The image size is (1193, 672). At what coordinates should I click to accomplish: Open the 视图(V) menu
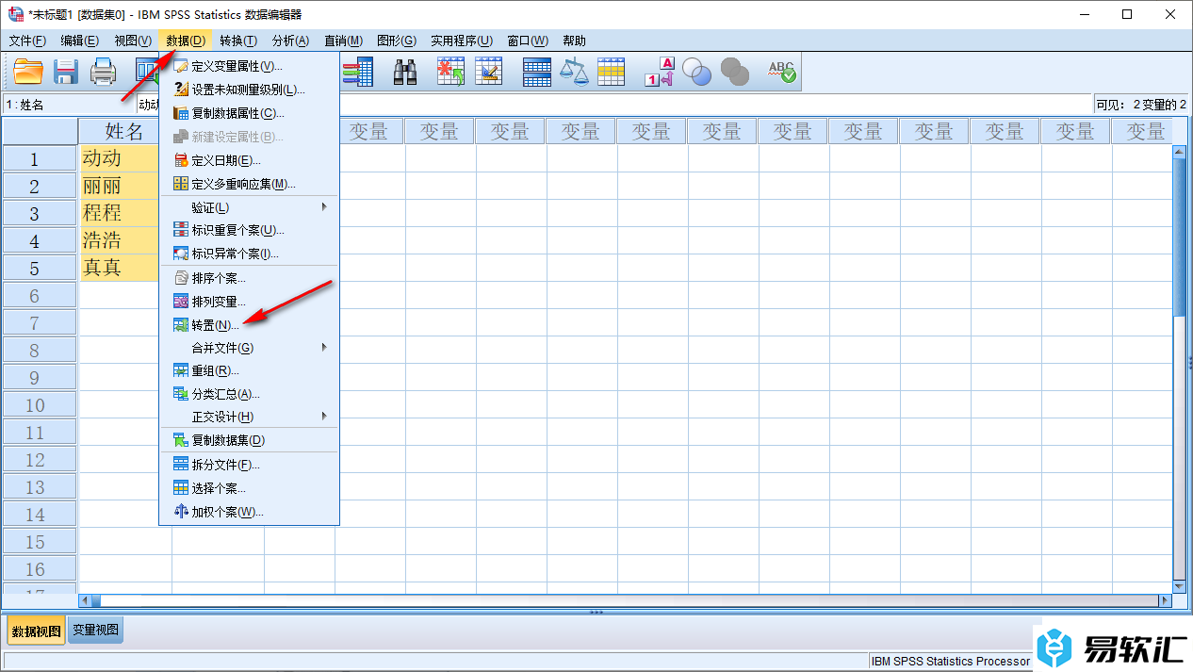[x=133, y=41]
